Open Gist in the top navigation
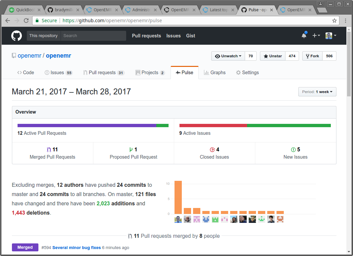Image resolution: width=353 pixels, height=256 pixels. pos(190,36)
